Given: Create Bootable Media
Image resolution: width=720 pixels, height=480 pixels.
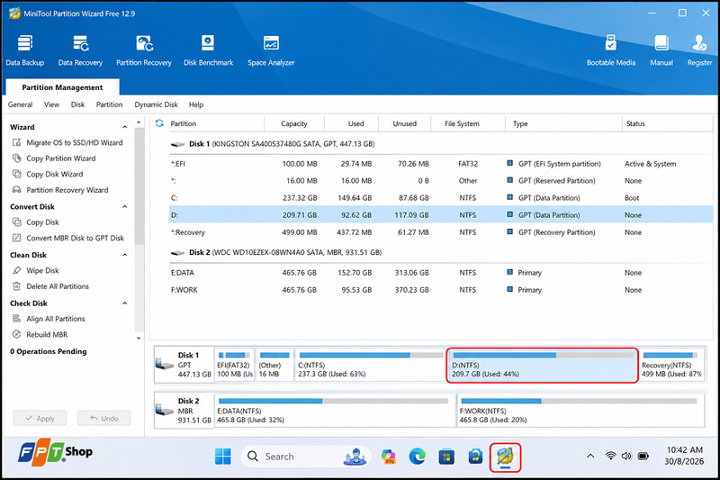Looking at the screenshot, I should point(611,50).
